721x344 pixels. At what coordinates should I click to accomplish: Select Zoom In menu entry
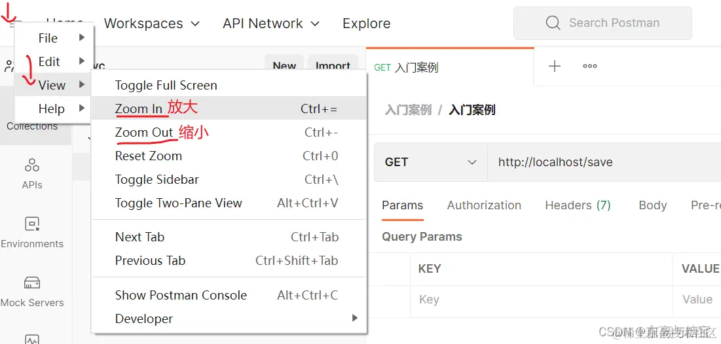(229, 109)
